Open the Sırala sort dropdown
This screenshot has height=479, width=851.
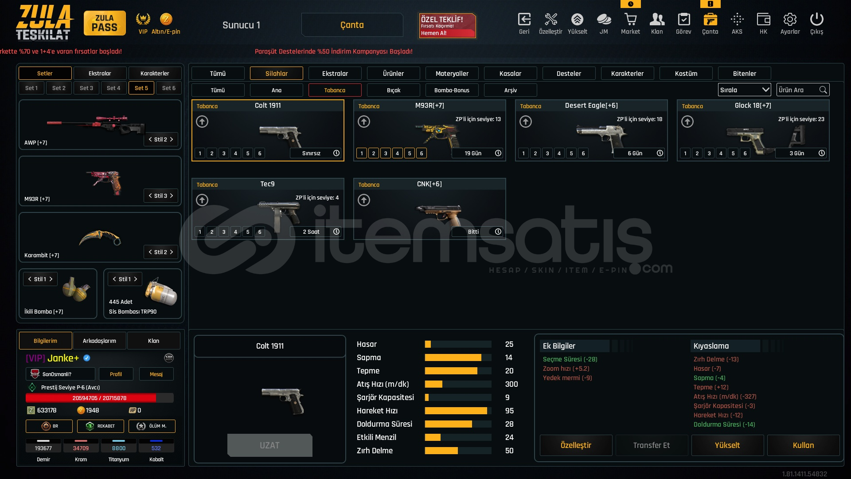click(744, 90)
